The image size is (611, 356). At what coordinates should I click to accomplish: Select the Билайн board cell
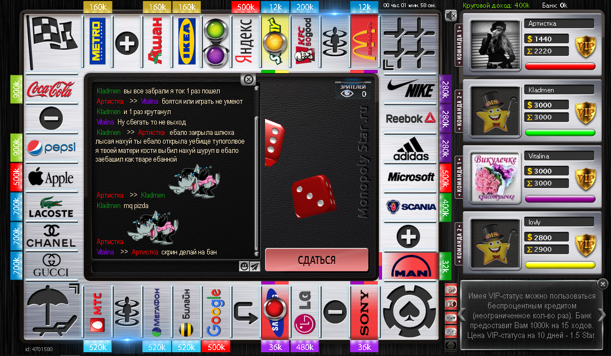coord(186,312)
